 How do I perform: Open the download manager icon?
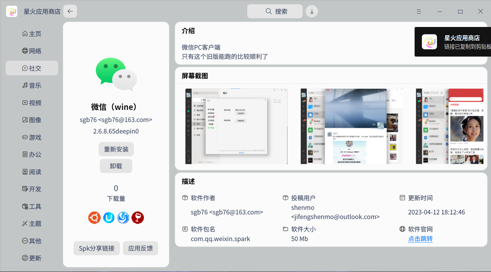(312, 11)
